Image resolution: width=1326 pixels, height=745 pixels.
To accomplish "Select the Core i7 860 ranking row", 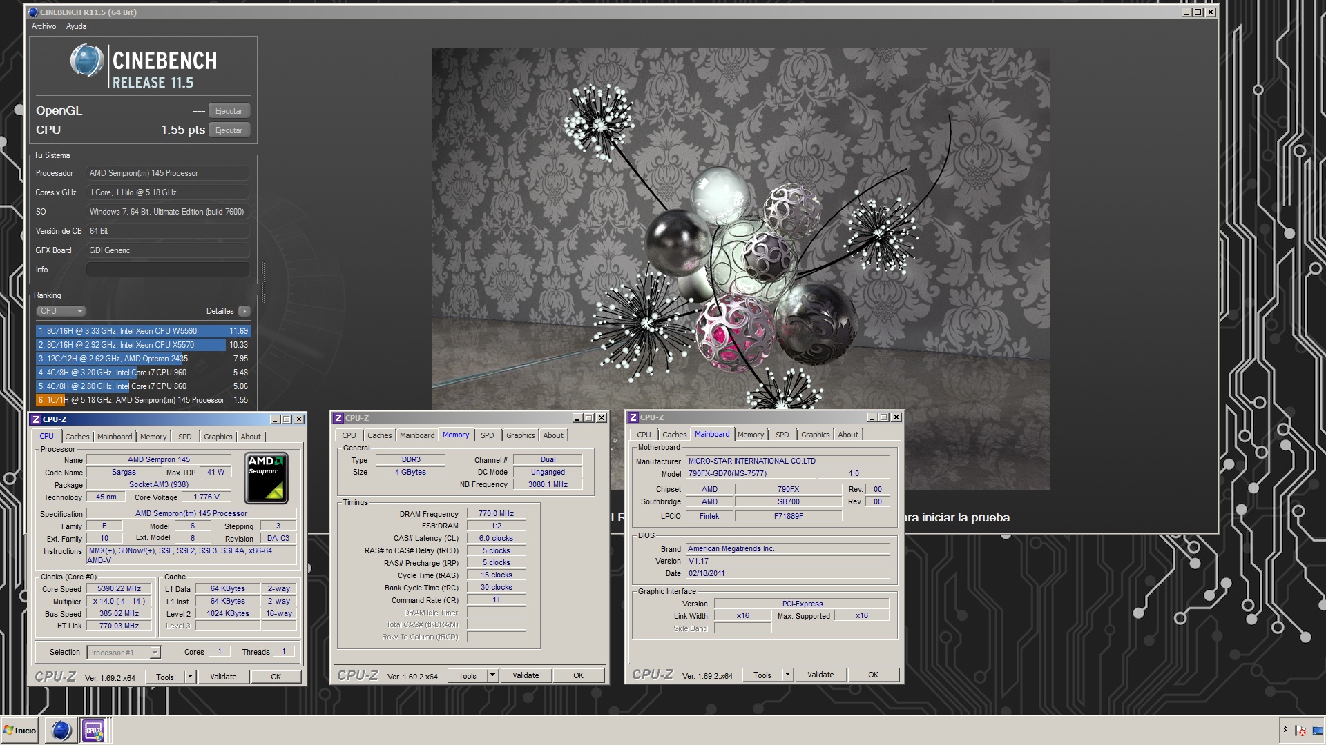I will [143, 386].
